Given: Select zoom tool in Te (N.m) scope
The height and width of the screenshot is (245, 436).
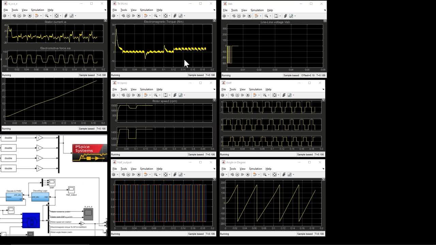Looking at the screenshot, I should tap(156, 16).
